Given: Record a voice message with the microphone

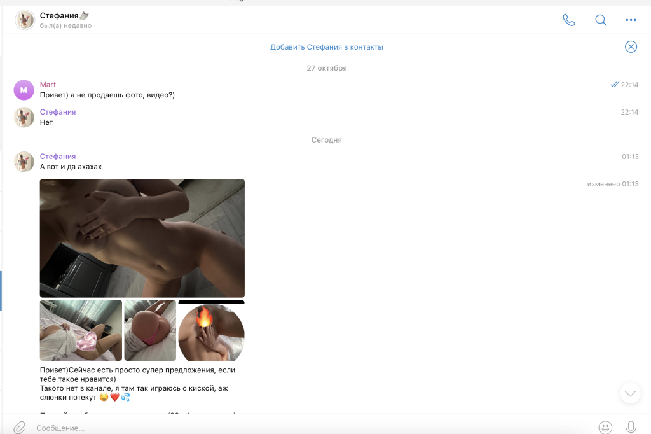Looking at the screenshot, I should click(631, 427).
